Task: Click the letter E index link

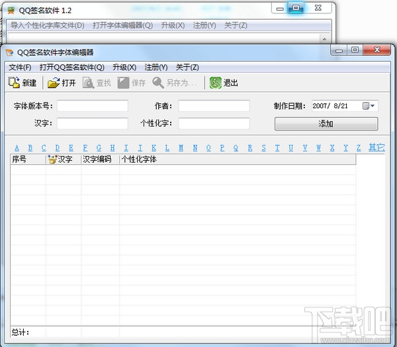Action: click(x=71, y=148)
